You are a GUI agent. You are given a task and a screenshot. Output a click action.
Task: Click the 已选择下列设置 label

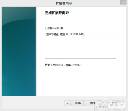54,28
